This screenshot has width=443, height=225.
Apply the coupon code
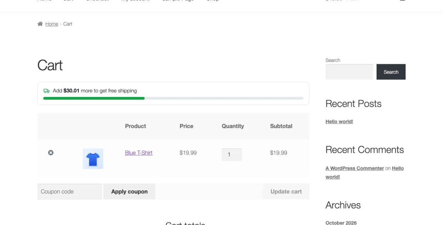(x=129, y=191)
